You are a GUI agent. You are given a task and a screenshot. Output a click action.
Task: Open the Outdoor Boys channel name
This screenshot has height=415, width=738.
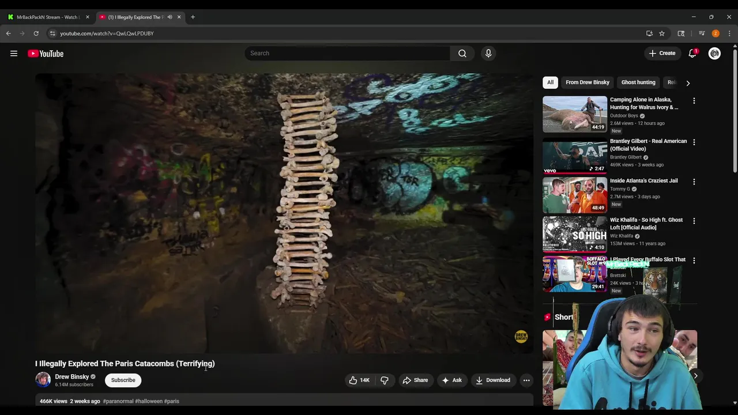tap(624, 116)
